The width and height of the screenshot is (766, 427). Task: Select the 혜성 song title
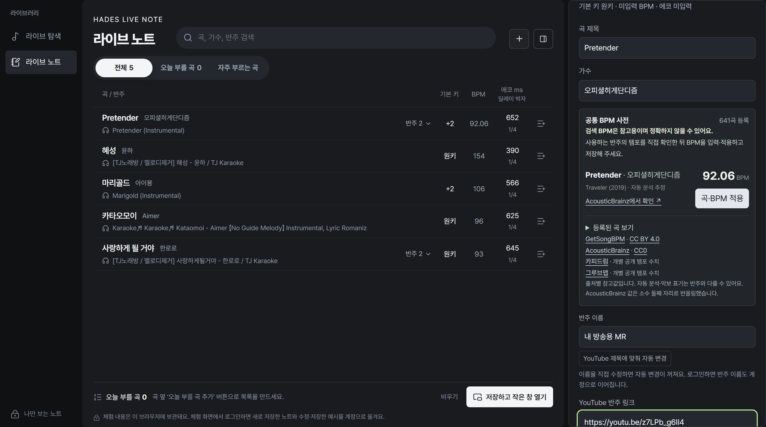[109, 150]
